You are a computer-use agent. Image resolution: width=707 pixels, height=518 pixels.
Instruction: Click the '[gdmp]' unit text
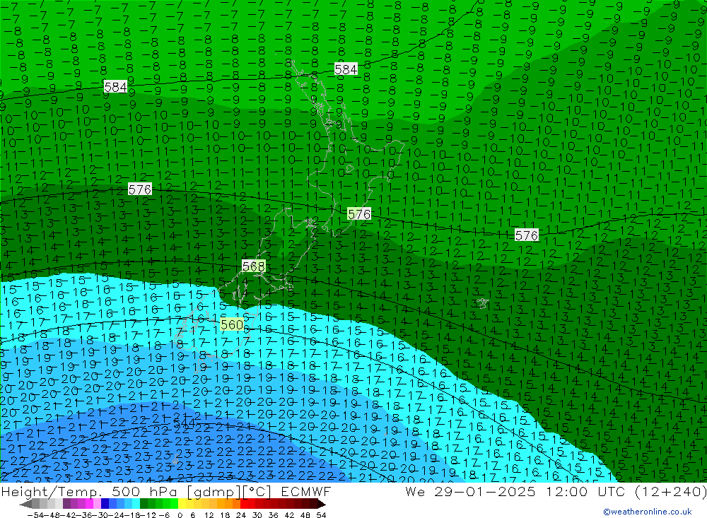(213, 492)
